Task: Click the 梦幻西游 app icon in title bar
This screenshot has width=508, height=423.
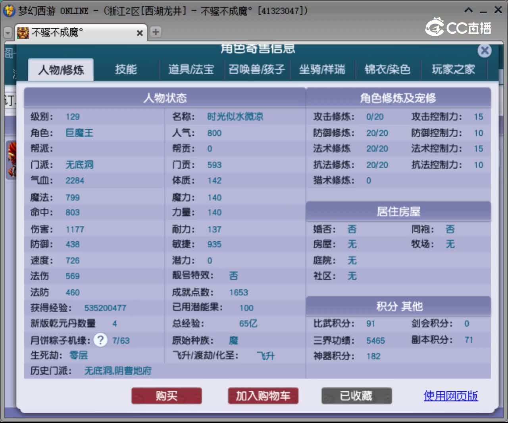Action: click(x=9, y=10)
